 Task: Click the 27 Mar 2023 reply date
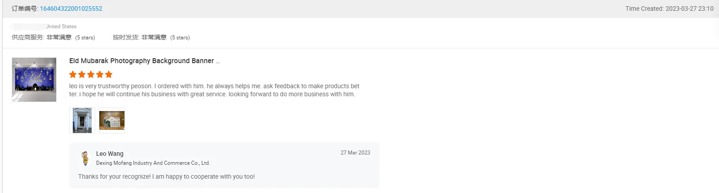coord(355,153)
